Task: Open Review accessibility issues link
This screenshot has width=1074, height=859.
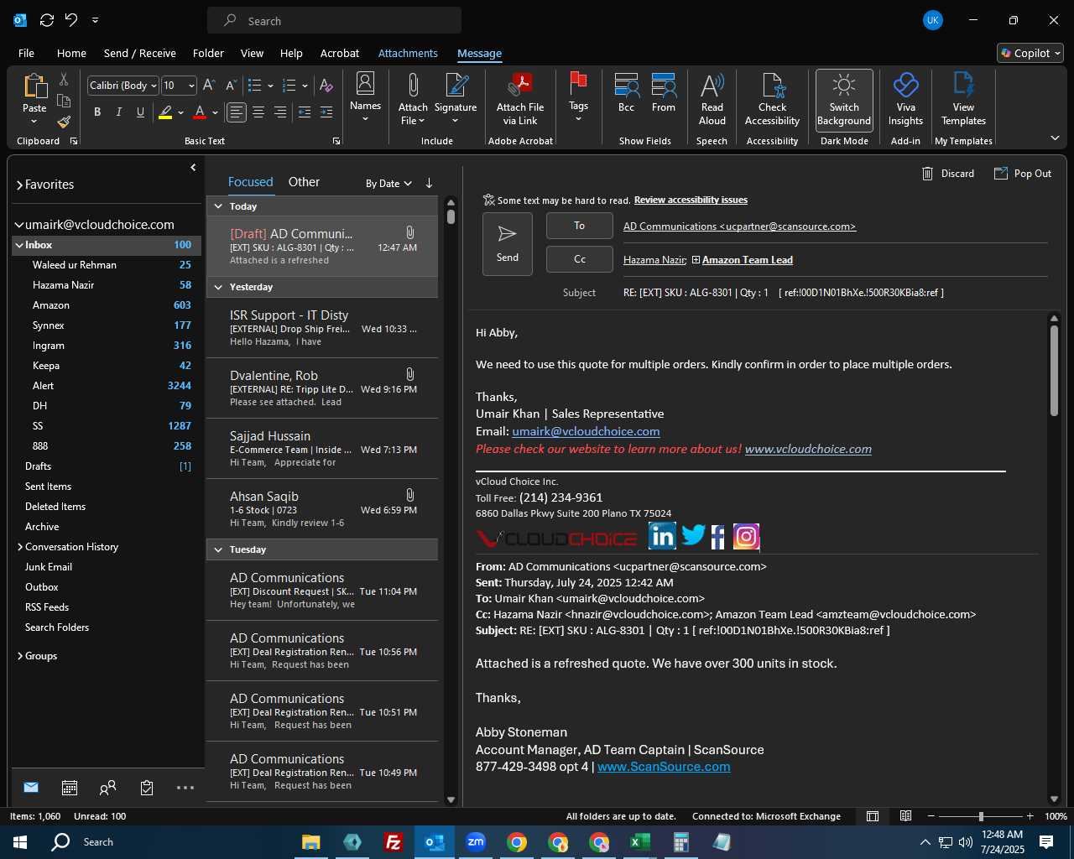Action: point(691,200)
